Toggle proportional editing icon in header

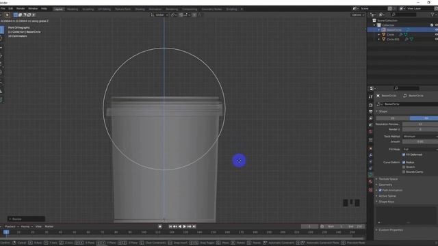click(194, 15)
